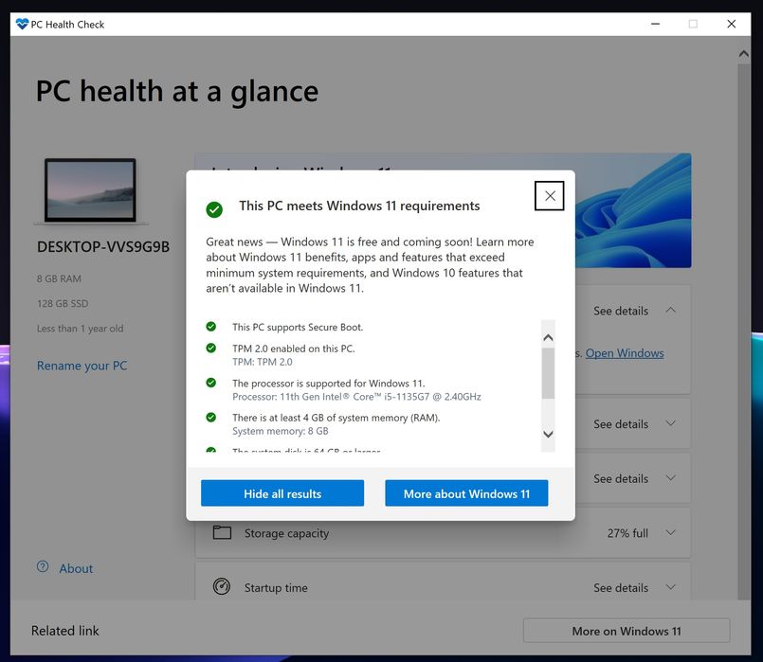Viewport: 763px width, 662px height.
Task: Click More on Windows 11 button
Action: pyautogui.click(x=627, y=631)
